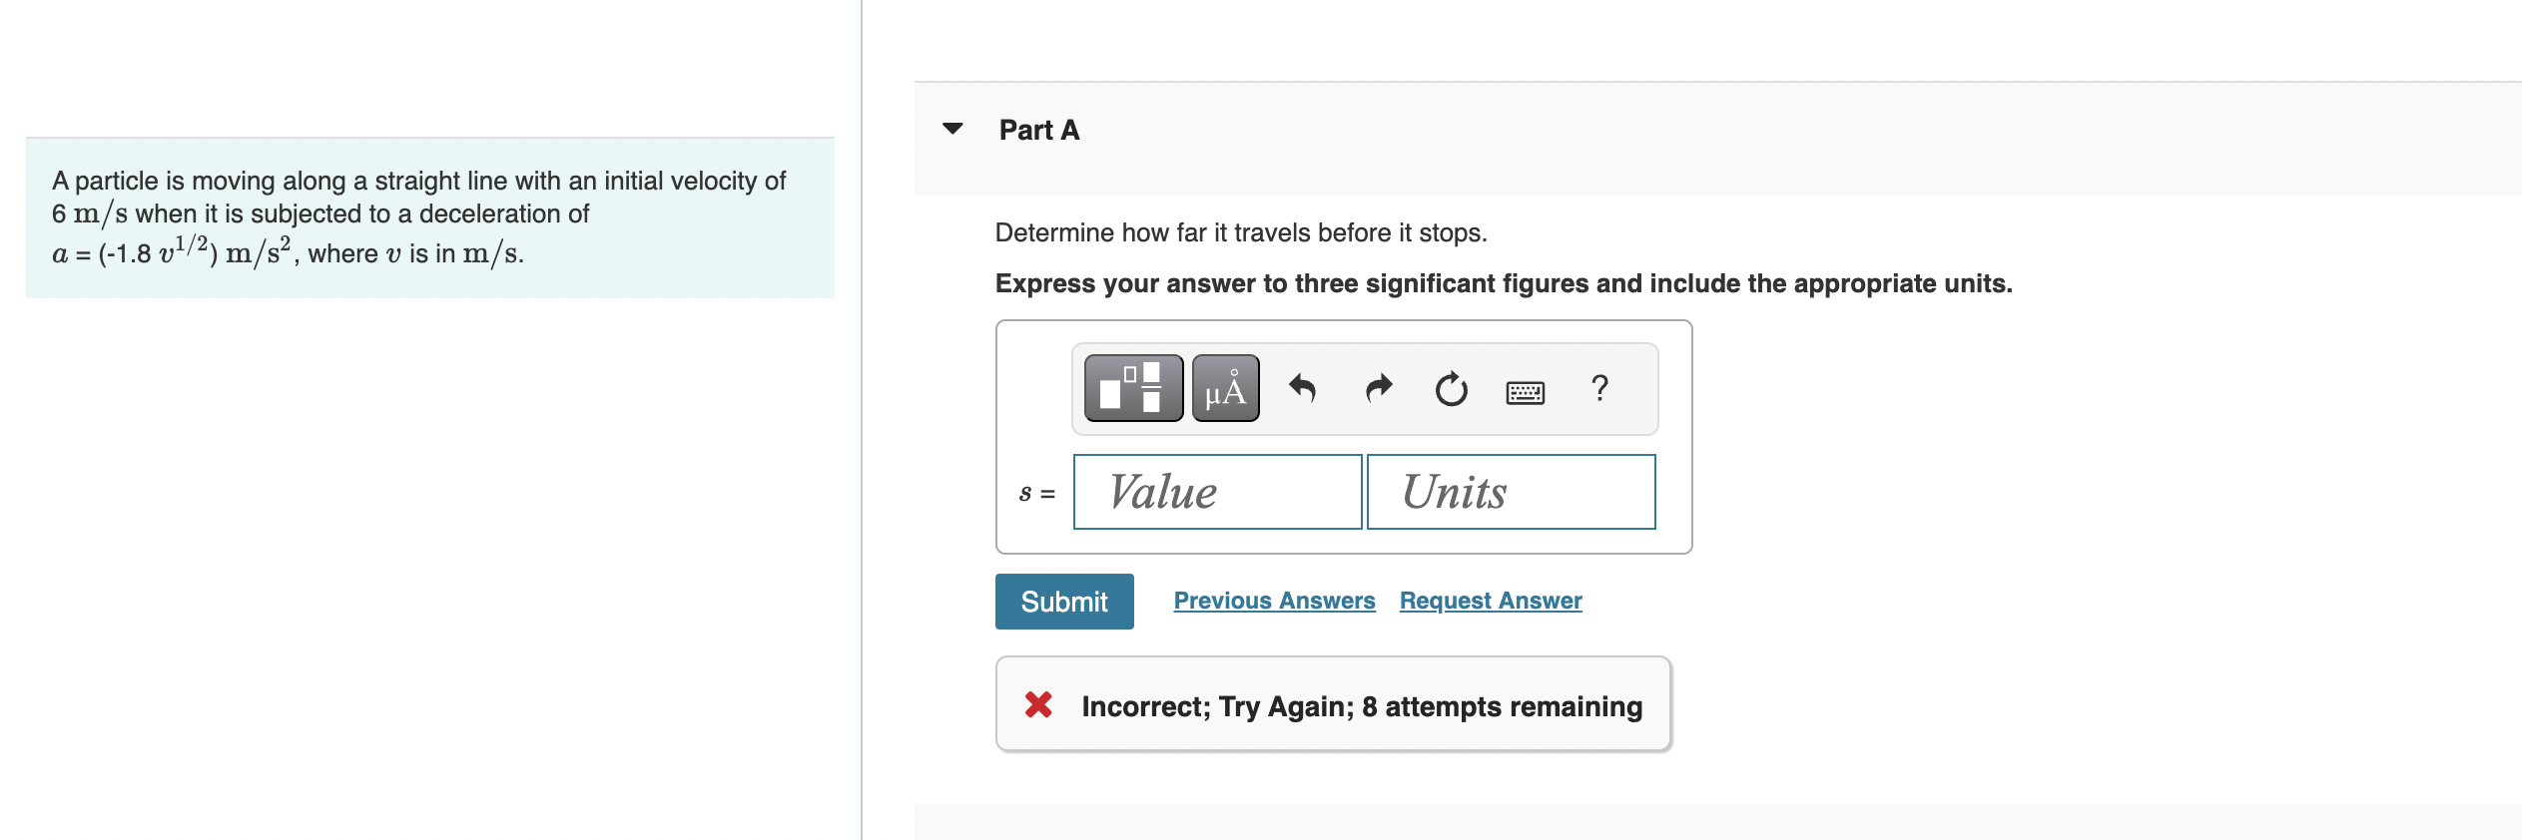Open Previous Answers
2522x840 pixels.
(1275, 601)
